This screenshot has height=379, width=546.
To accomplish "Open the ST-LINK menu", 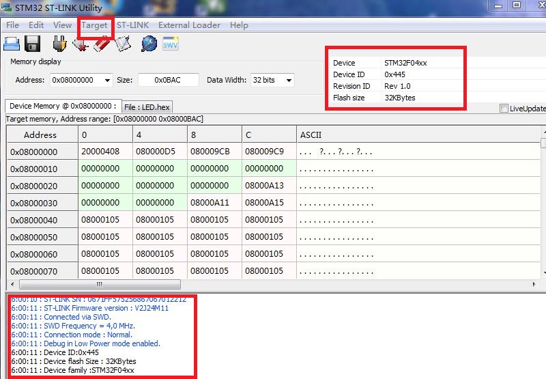I will point(132,25).
